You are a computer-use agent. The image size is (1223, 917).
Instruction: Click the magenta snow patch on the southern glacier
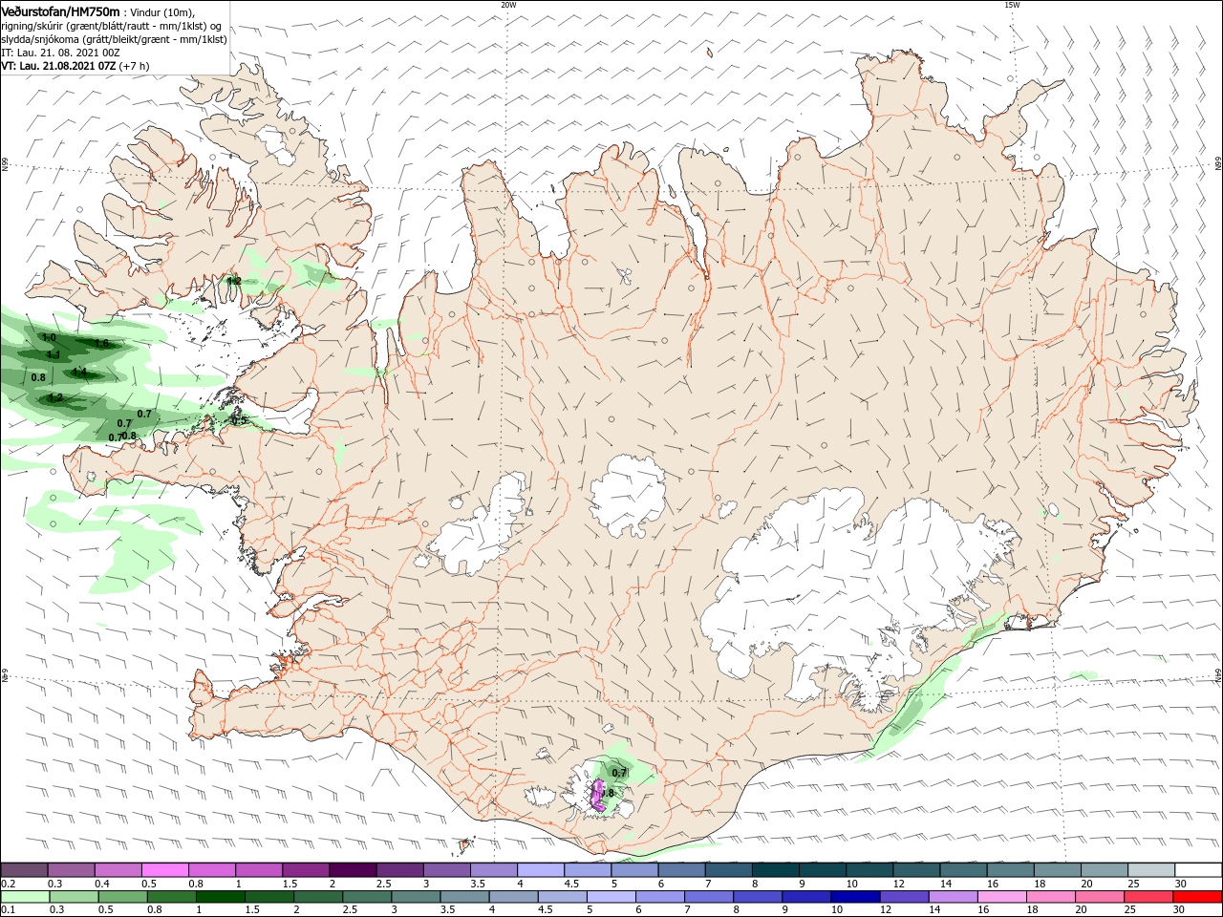[x=598, y=795]
